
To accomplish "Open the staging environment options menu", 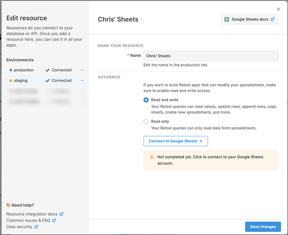I will click(x=82, y=80).
